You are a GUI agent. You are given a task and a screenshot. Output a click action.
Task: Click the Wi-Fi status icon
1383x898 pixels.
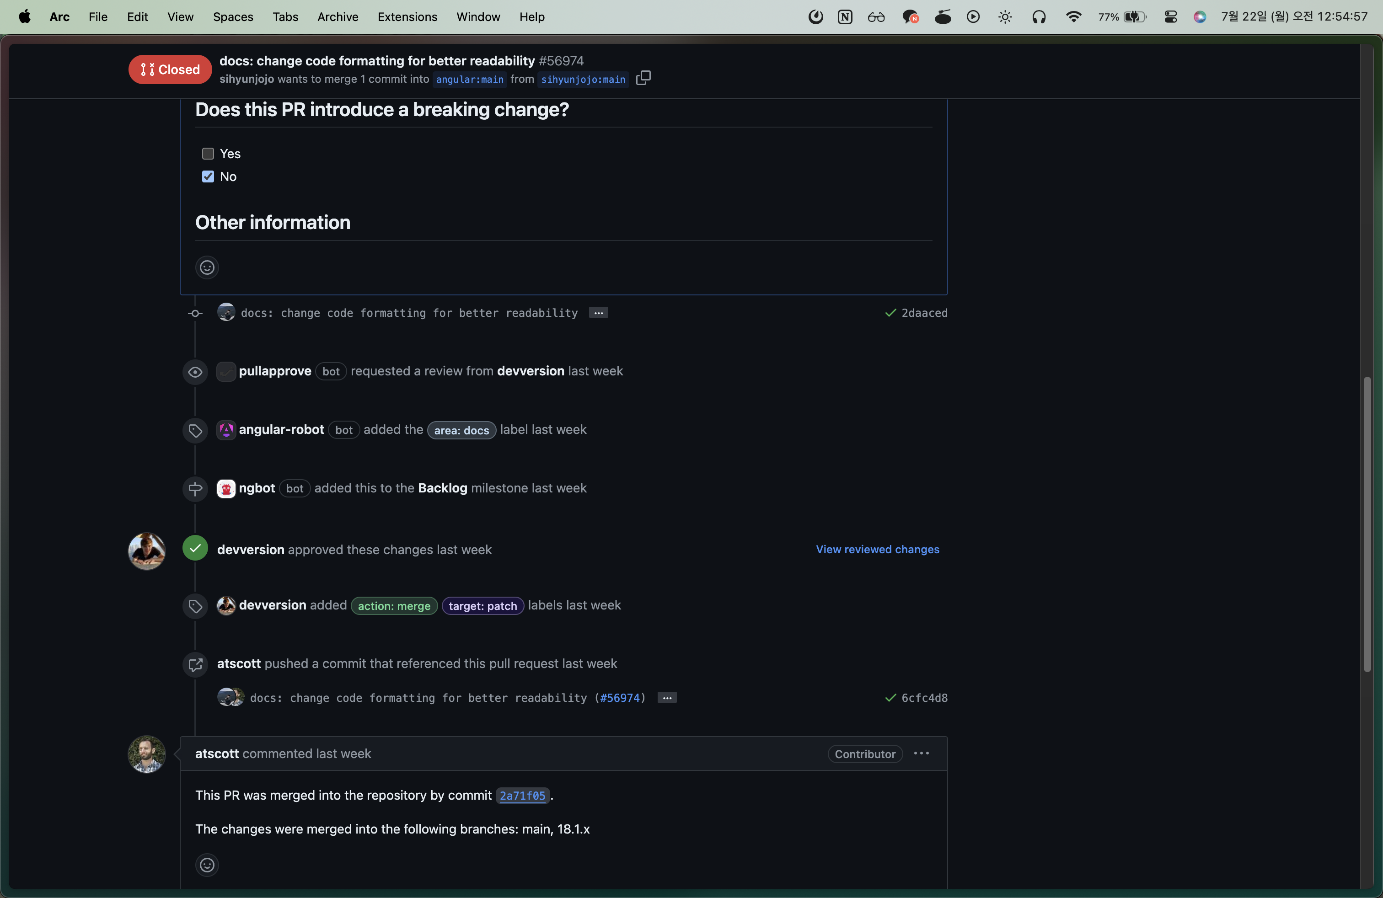[1073, 17]
